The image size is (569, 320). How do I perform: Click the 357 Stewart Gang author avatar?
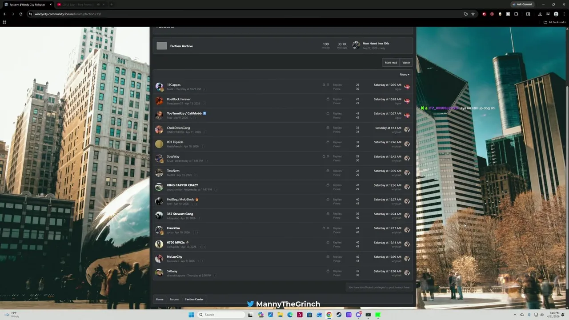click(159, 216)
